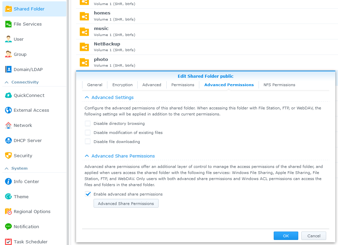The image size is (338, 245).
Task: Collapse the Advanced Settings section
Action: click(x=87, y=97)
